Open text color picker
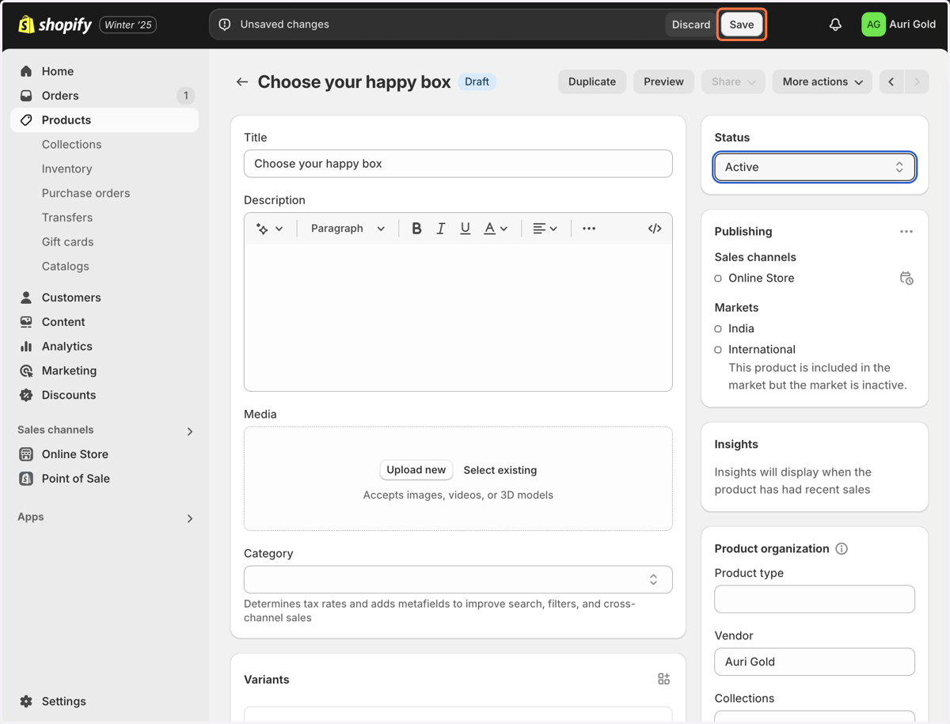 (496, 229)
